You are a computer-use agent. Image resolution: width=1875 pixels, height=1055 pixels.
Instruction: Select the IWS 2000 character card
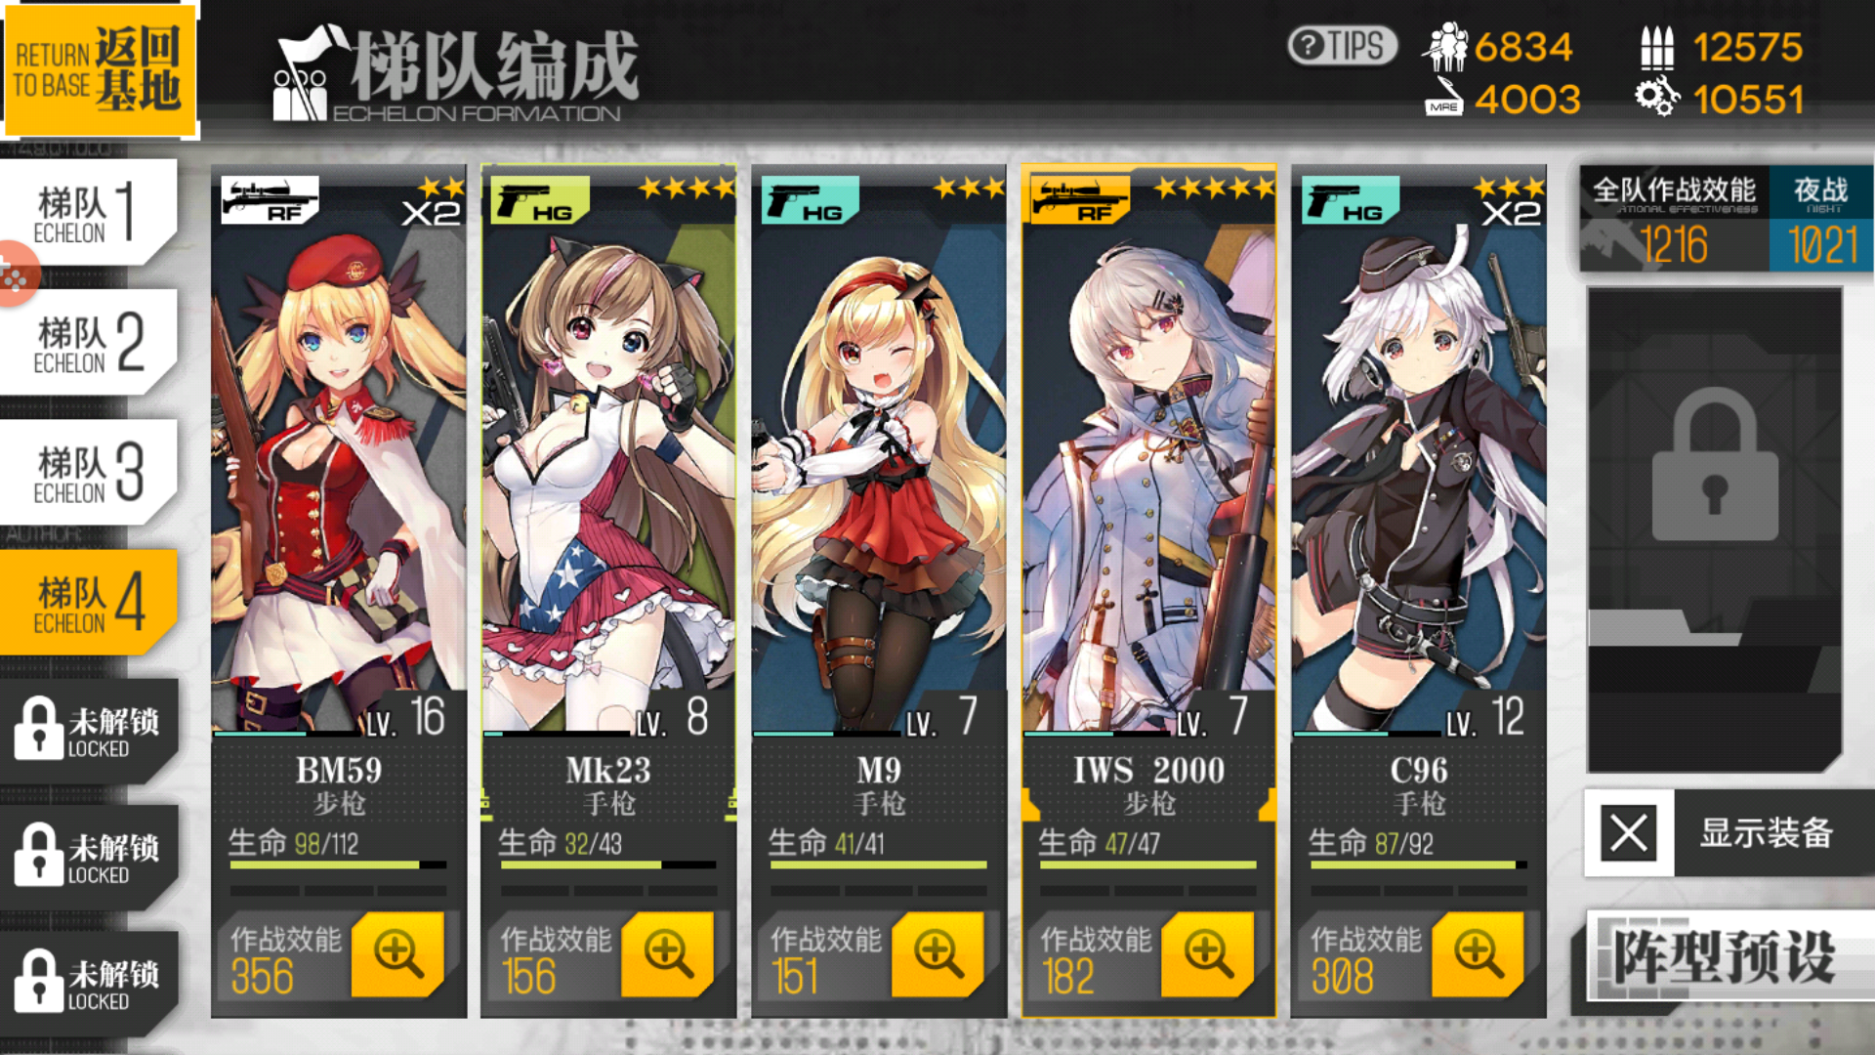[x=1148, y=591]
